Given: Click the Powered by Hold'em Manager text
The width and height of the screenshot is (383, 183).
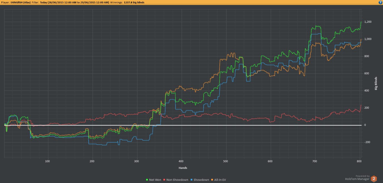Looking at the screenshot, I should coord(362,178).
